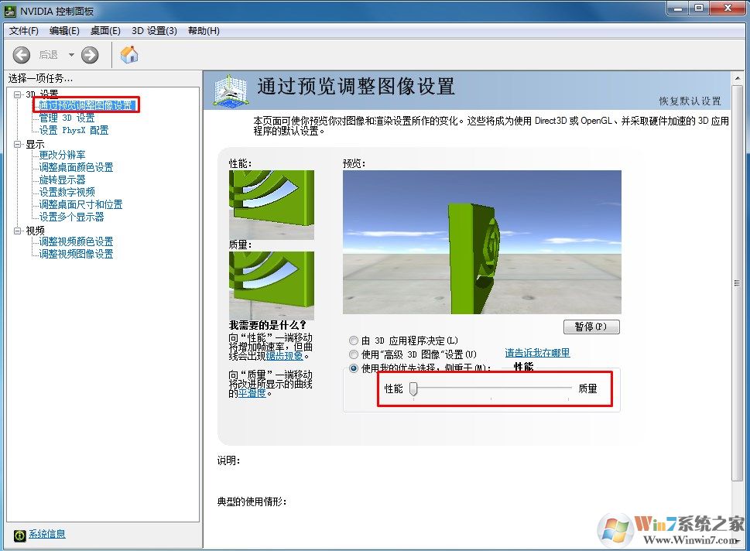Click the vertical scrollbar up arrow

tap(737, 78)
